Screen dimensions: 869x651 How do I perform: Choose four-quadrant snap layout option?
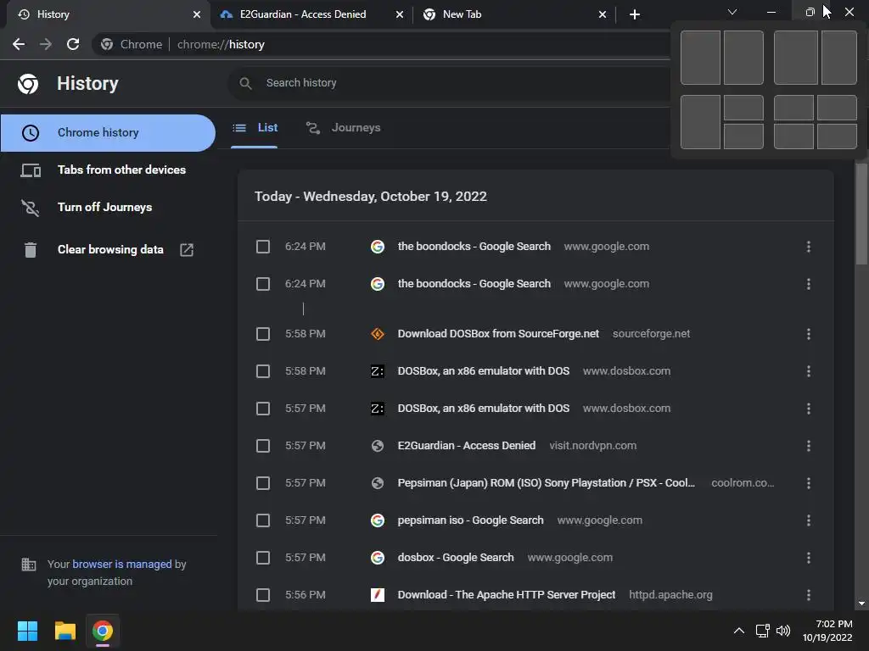(x=816, y=122)
